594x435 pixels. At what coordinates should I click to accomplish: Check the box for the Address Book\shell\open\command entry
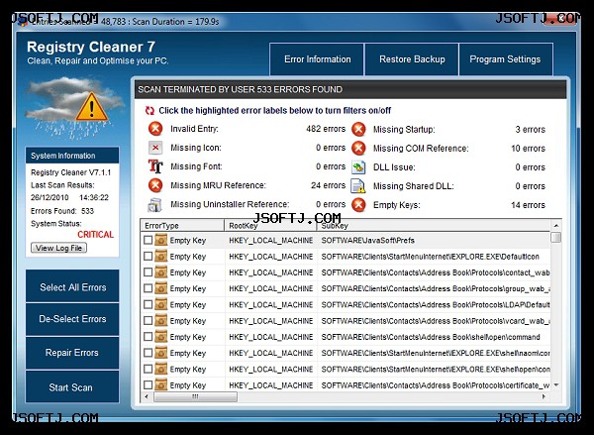pos(148,337)
